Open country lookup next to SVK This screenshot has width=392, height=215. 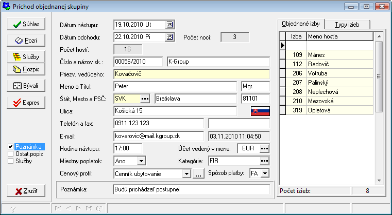pos(145,98)
